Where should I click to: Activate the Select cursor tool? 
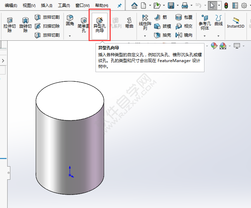pyautogui.click(x=212, y=6)
